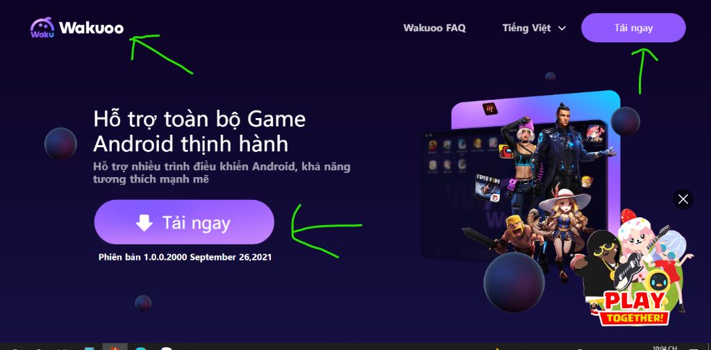Click the pink-haired anime game icon
The width and height of the screenshot is (711, 350).
pyautogui.click(x=594, y=133)
